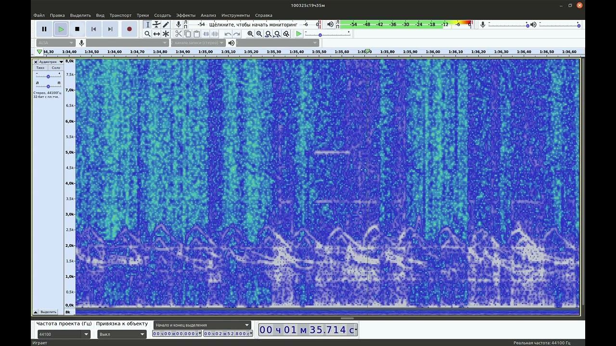Image resolution: width=616 pixels, height=346 pixels.
Task: Pause playback with the Pause button
Action: [x=44, y=29]
